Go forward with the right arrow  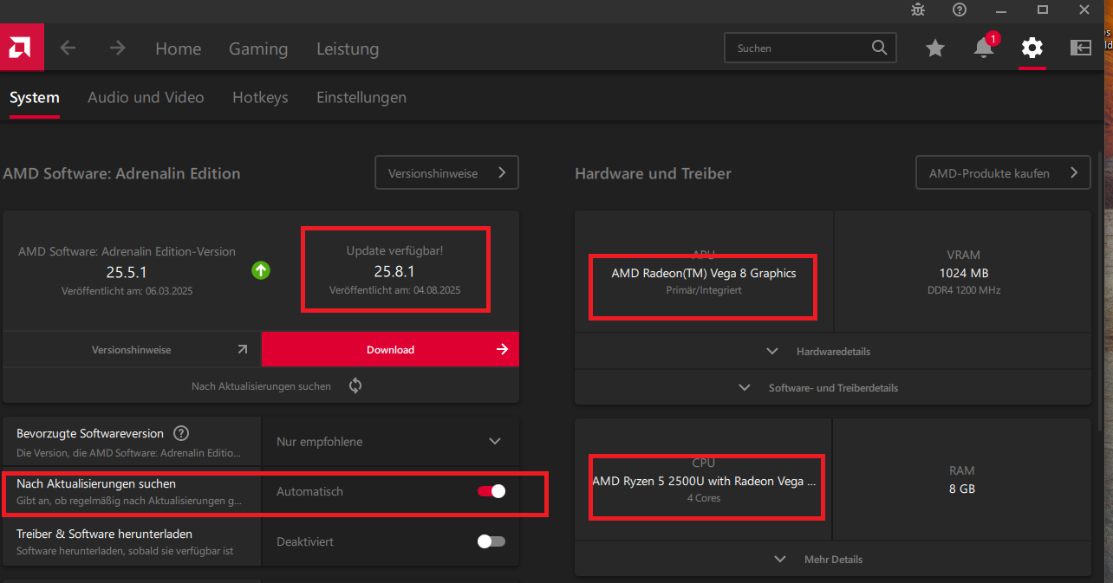(117, 49)
